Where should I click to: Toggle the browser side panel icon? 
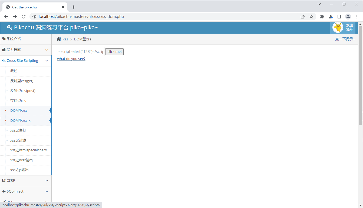point(339,17)
